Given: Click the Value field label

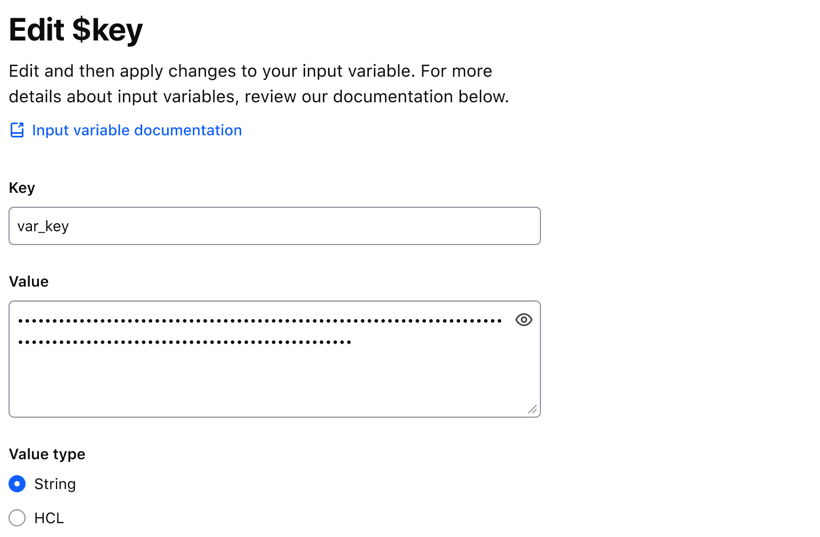Looking at the screenshot, I should pyautogui.click(x=28, y=281).
